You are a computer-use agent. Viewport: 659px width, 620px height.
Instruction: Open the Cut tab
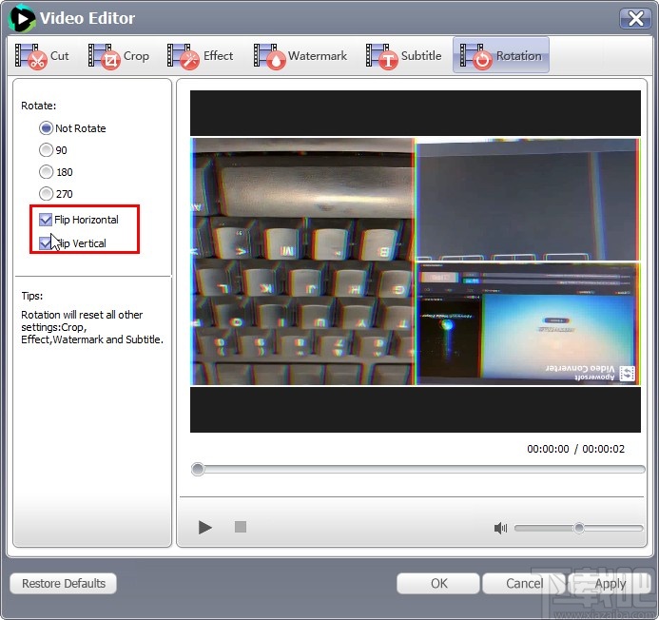42,55
